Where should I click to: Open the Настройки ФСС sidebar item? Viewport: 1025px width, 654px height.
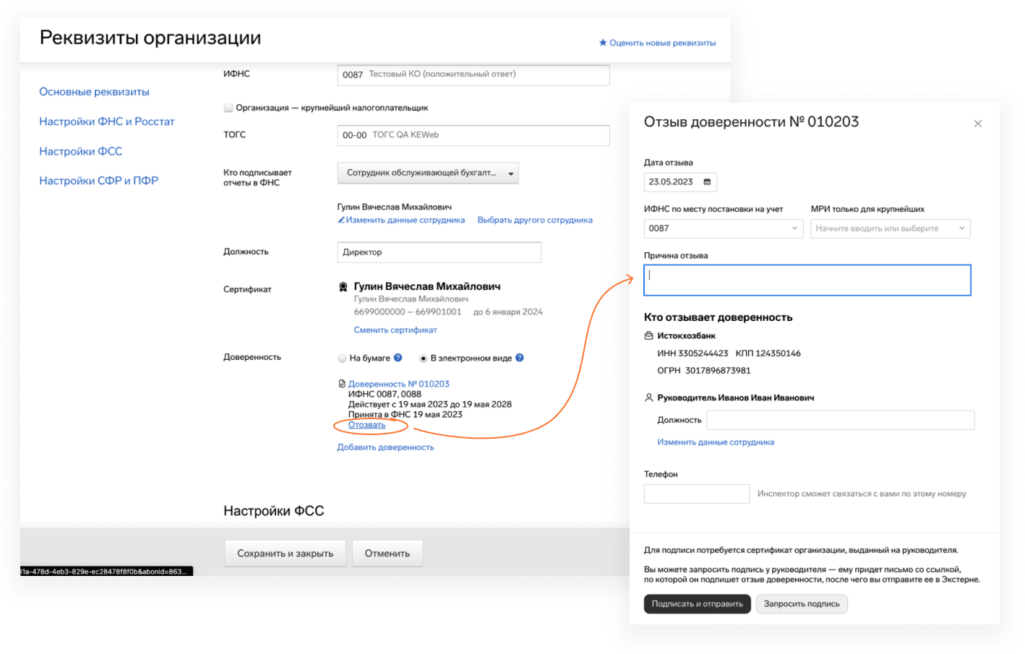[x=81, y=151]
